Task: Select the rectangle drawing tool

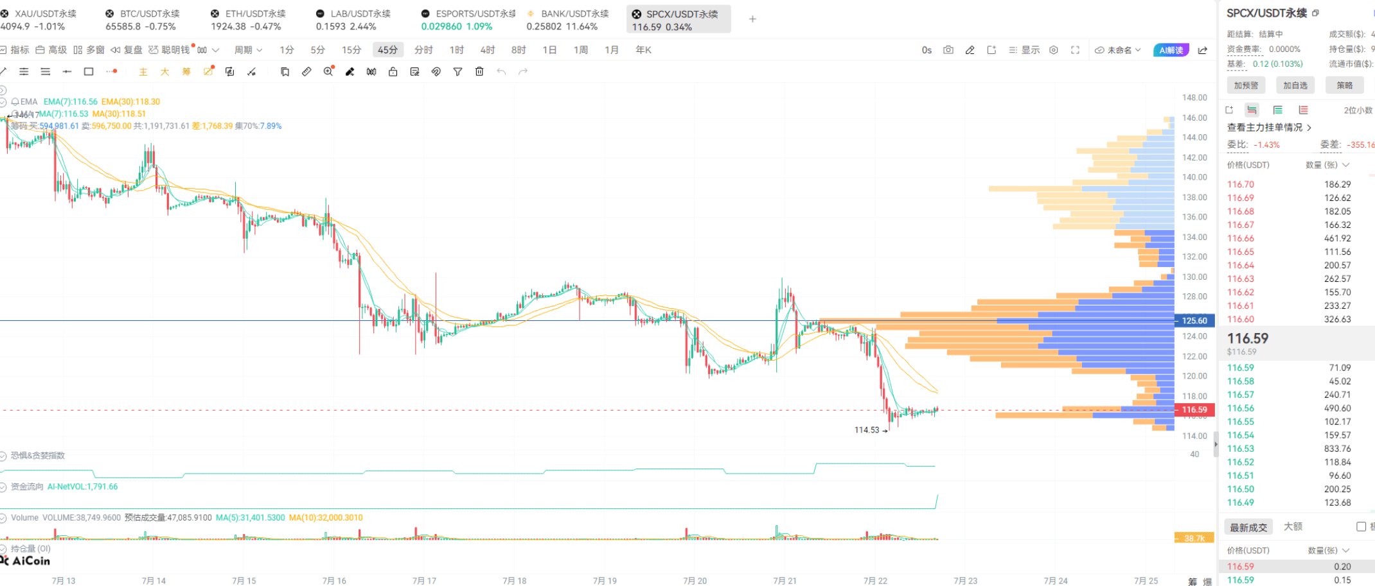Action: (x=89, y=71)
